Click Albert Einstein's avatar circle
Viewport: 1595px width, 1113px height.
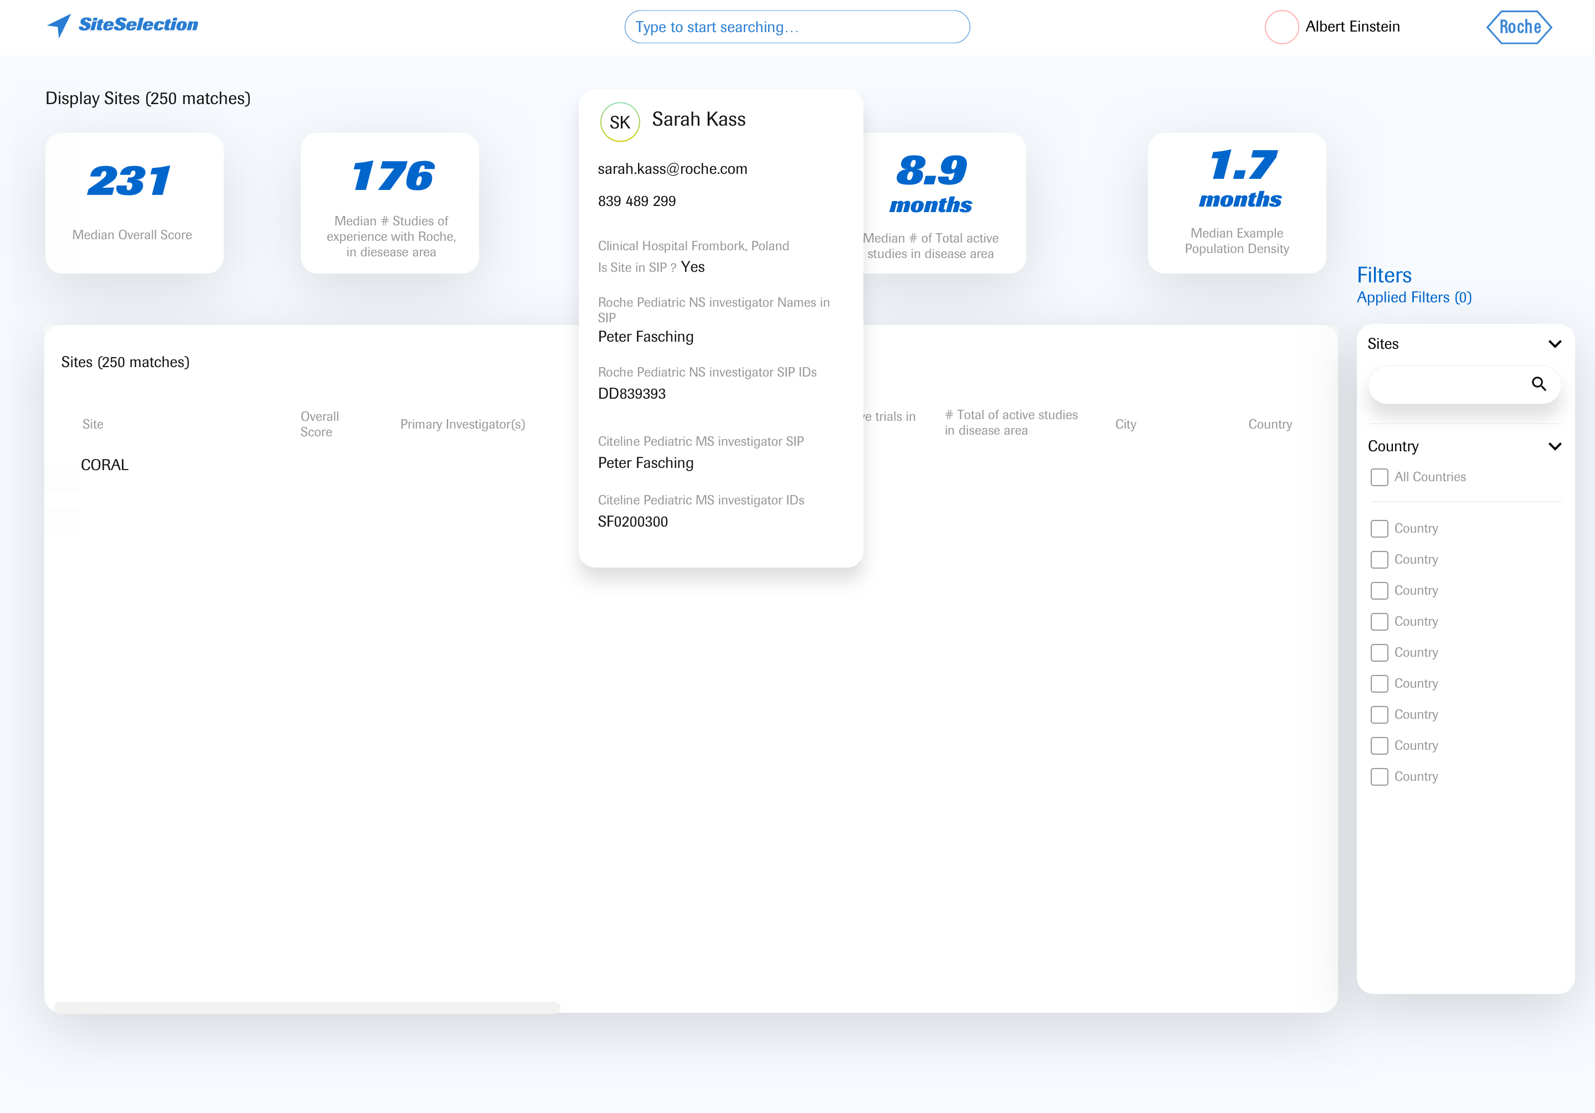(x=1282, y=27)
